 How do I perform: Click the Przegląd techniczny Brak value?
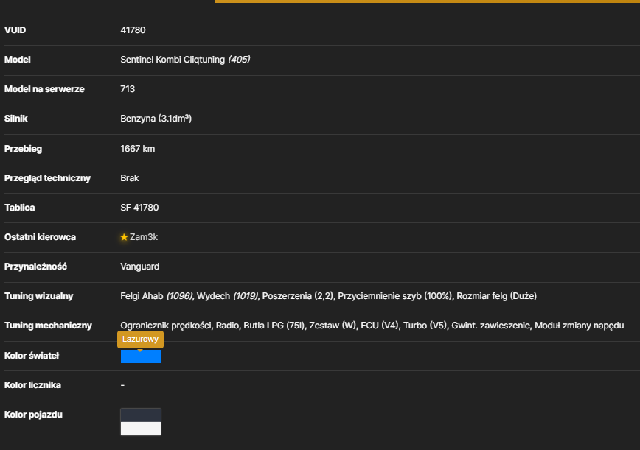tap(130, 178)
